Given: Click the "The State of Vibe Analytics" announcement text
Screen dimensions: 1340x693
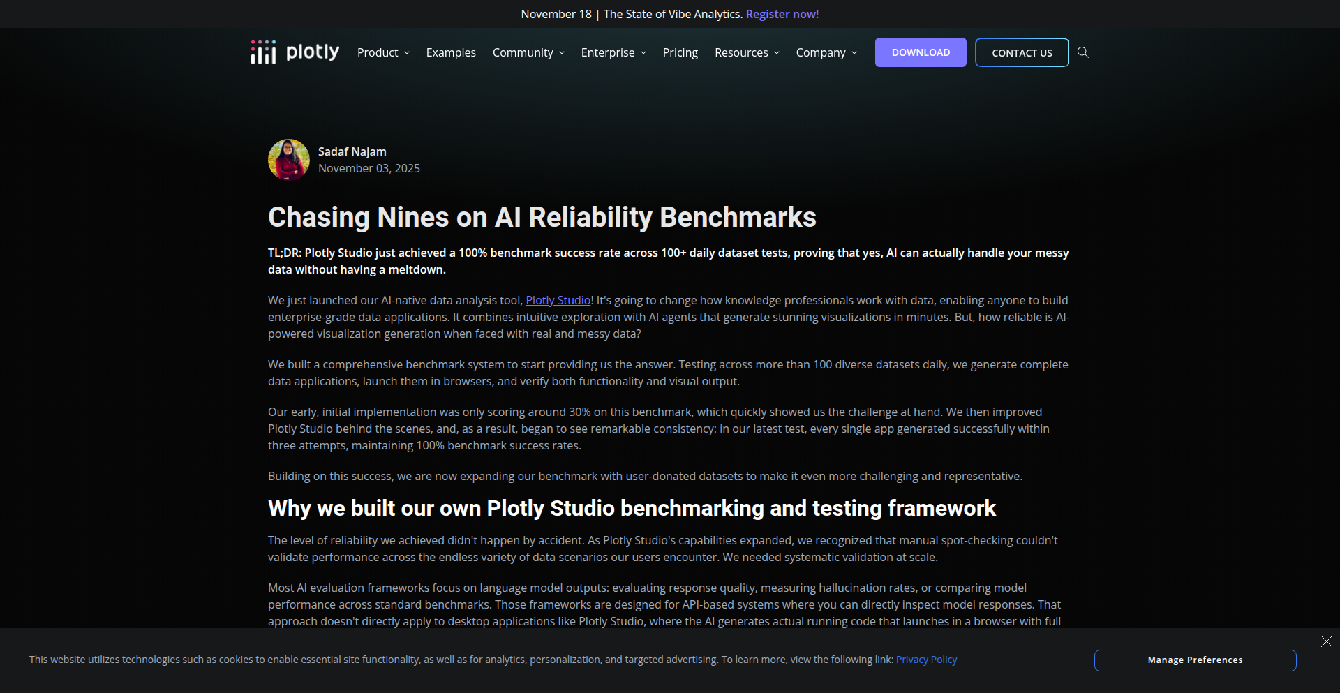Looking at the screenshot, I should tap(673, 14).
